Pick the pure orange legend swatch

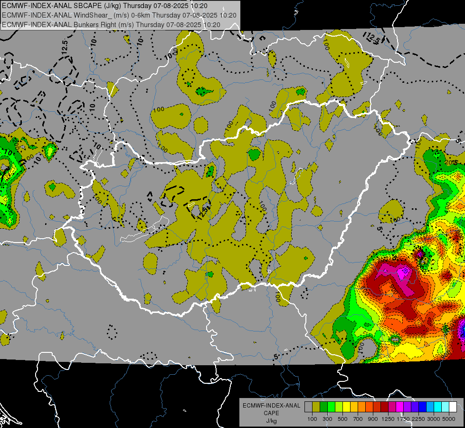point(362,407)
